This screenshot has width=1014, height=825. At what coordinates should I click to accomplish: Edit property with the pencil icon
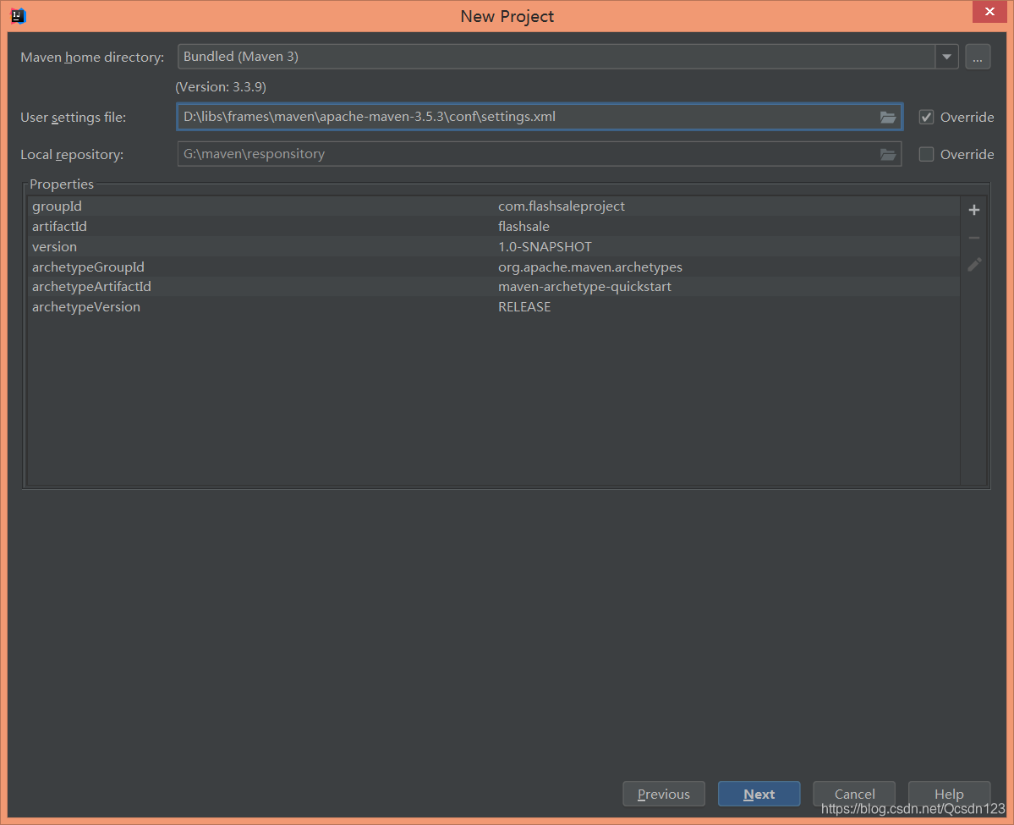pos(974,265)
